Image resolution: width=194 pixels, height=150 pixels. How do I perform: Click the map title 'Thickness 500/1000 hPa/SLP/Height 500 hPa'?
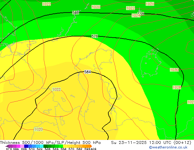[50, 143]
